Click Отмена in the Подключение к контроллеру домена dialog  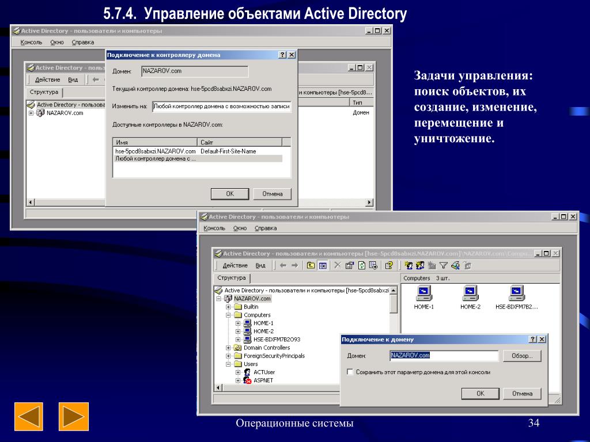(x=273, y=194)
